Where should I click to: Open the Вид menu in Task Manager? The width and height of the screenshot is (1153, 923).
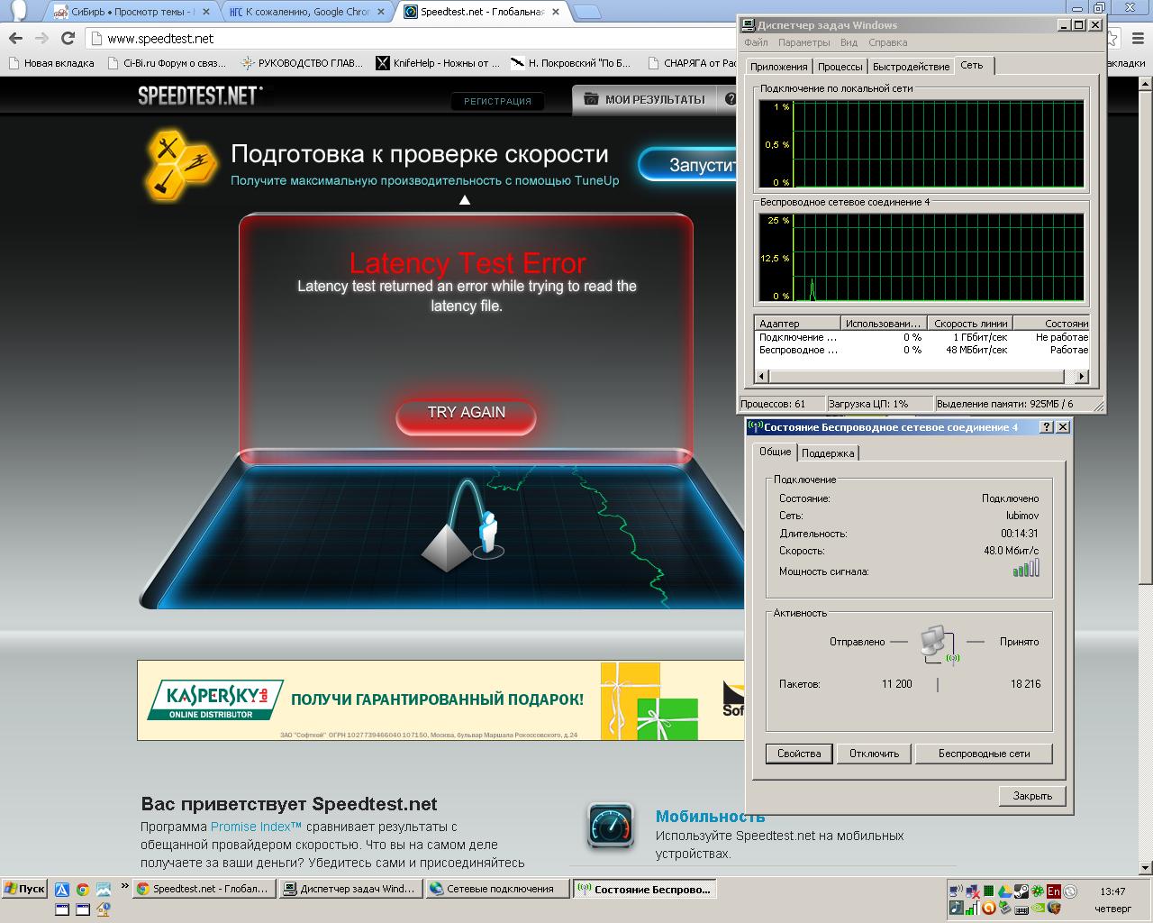point(849,42)
